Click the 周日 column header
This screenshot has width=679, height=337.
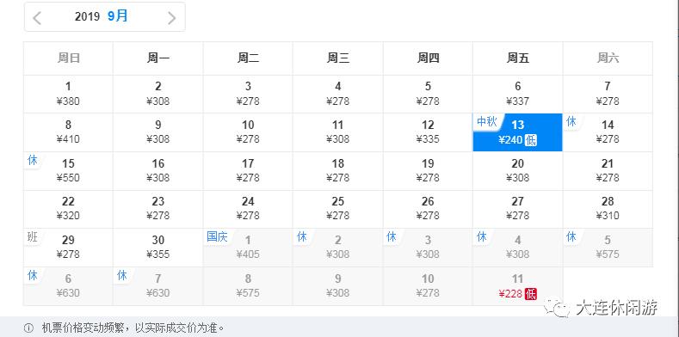(x=68, y=58)
